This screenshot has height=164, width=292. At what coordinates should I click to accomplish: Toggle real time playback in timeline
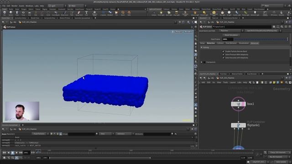coord(16,158)
